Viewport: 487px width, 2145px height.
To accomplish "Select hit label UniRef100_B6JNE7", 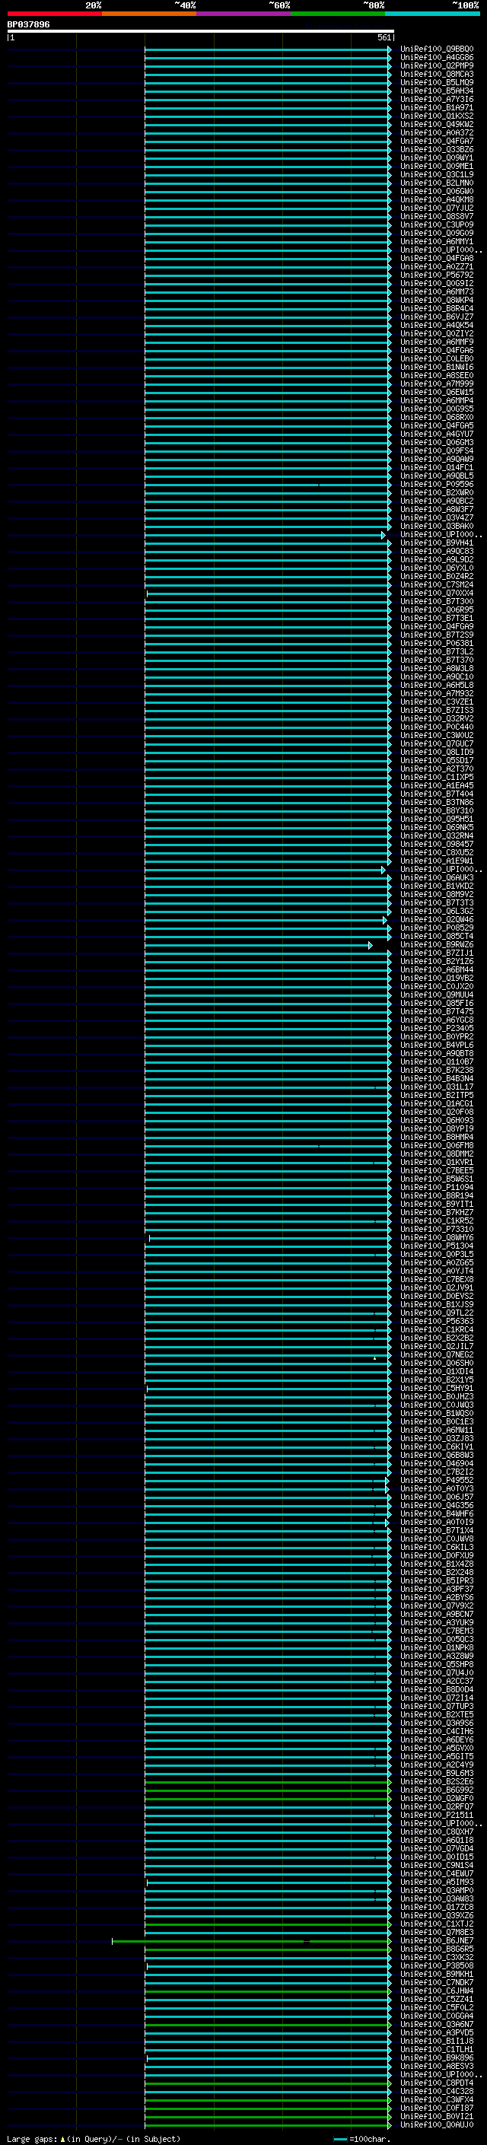I will (437, 1940).
